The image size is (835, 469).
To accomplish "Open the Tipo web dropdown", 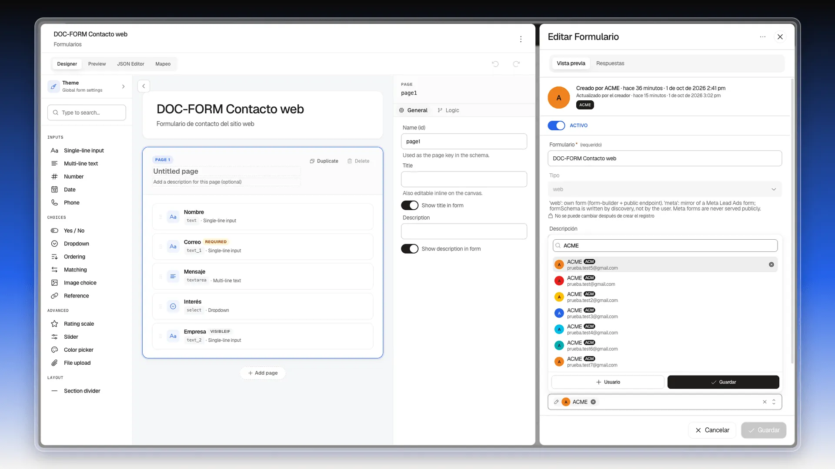I will 665,189.
